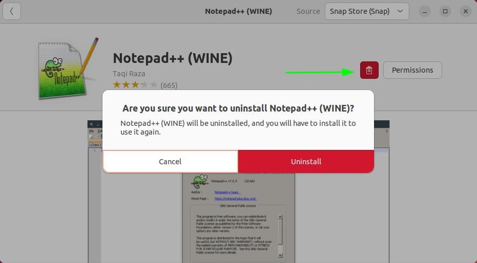Minimize the software window
The height and width of the screenshot is (263, 477).
point(425,12)
